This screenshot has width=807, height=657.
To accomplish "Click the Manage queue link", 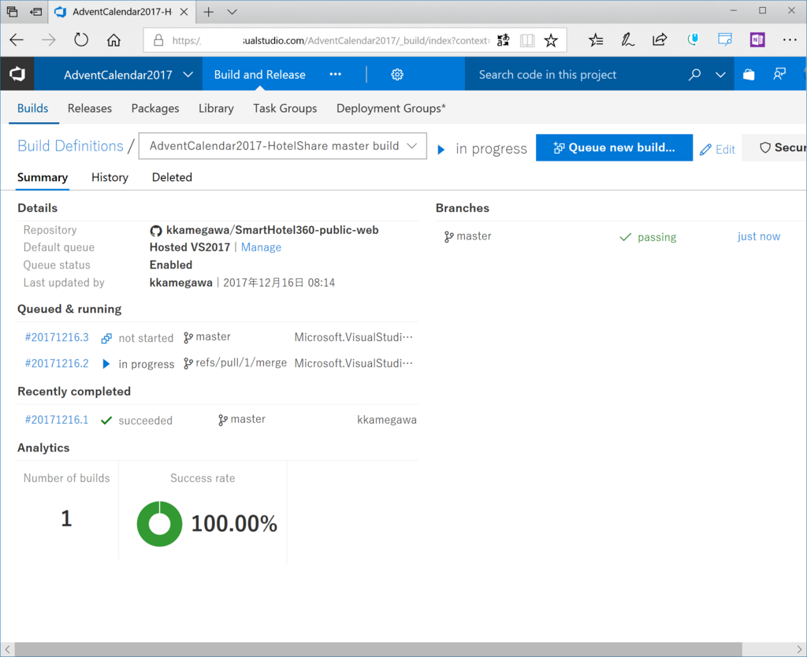I will [261, 247].
